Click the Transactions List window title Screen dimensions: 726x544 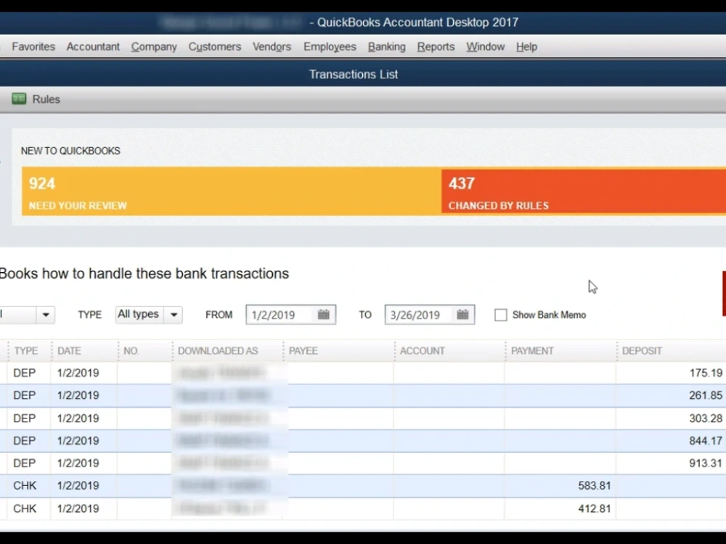pos(354,75)
